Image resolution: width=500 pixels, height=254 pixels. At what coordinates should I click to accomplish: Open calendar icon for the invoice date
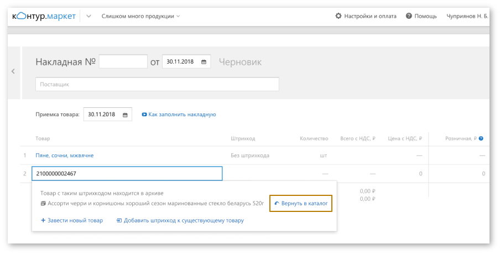(x=204, y=61)
